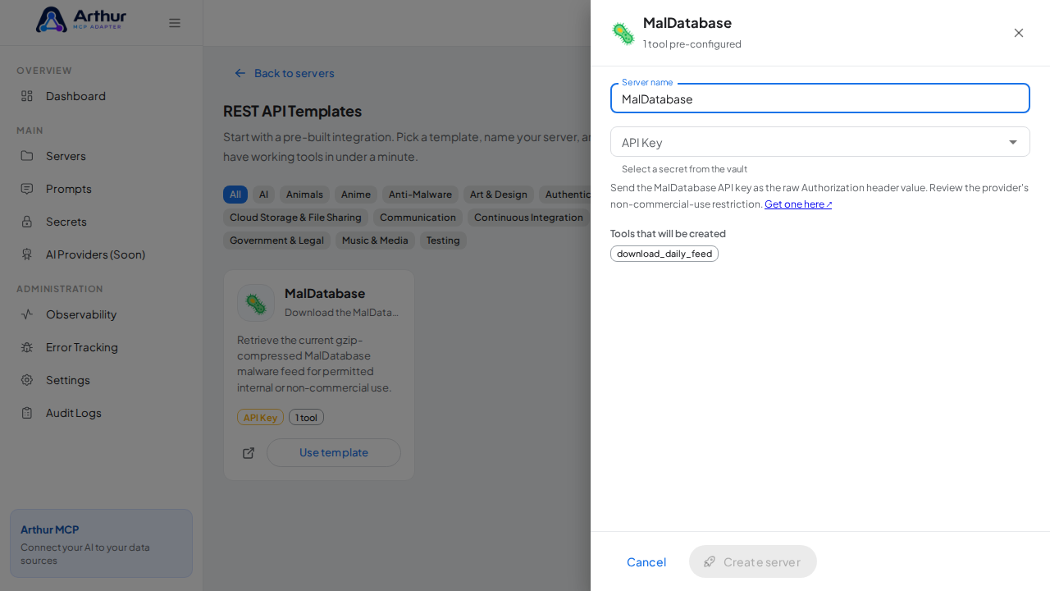
Task: Filter templates by Continuous Integration
Action: [528, 218]
